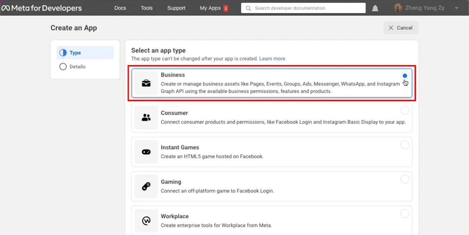Select the Consumer app type radio button
469x235 pixels.
coord(405,110)
